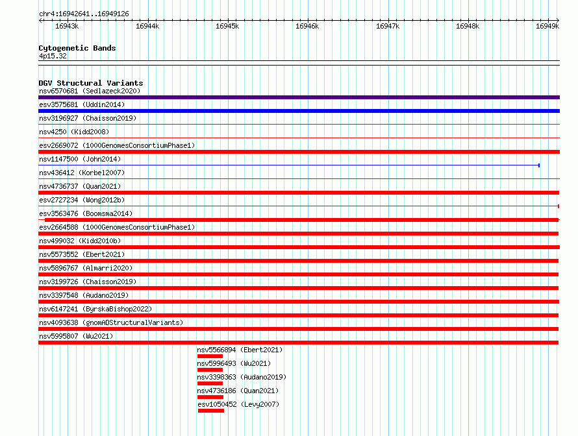Click the esv2727234 (Wong2012b) label
Image resolution: width=578 pixels, height=436 pixels.
click(x=82, y=200)
